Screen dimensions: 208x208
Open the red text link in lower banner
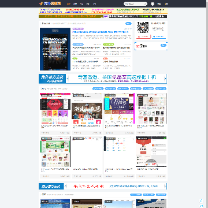pos(89,186)
